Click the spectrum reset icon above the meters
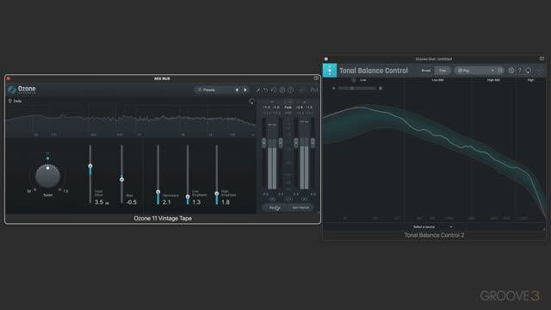Screen dimensions: 551x310 pyautogui.click(x=251, y=102)
